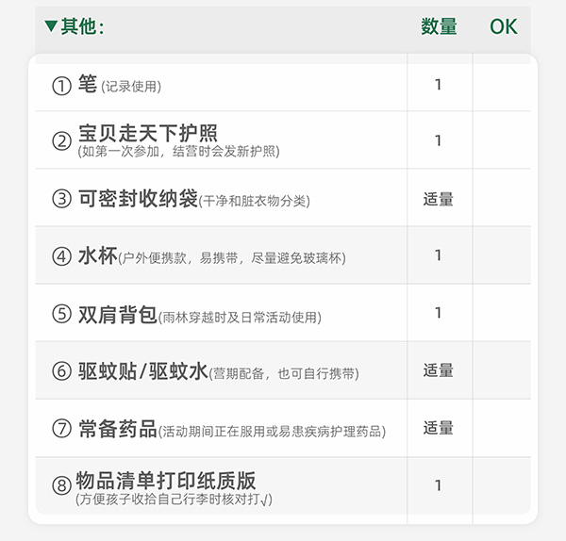Image resolution: width=566 pixels, height=541 pixels.
Task: Click the circled 4 beside 水杯
Action: point(61,255)
